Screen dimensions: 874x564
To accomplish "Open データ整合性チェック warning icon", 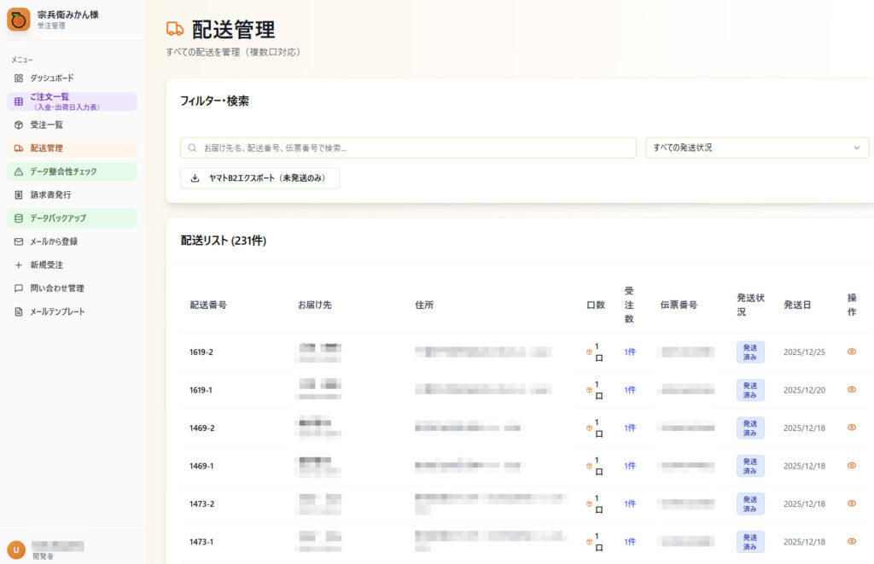I will tap(17, 172).
